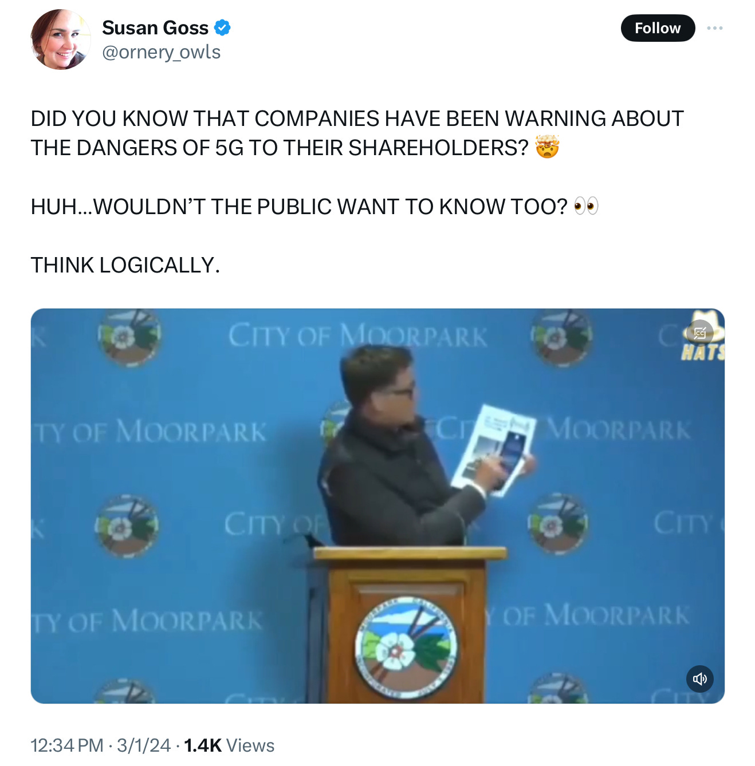This screenshot has width=755, height=766.
Task: Click the paper held by the speaker
Action: pos(493,449)
